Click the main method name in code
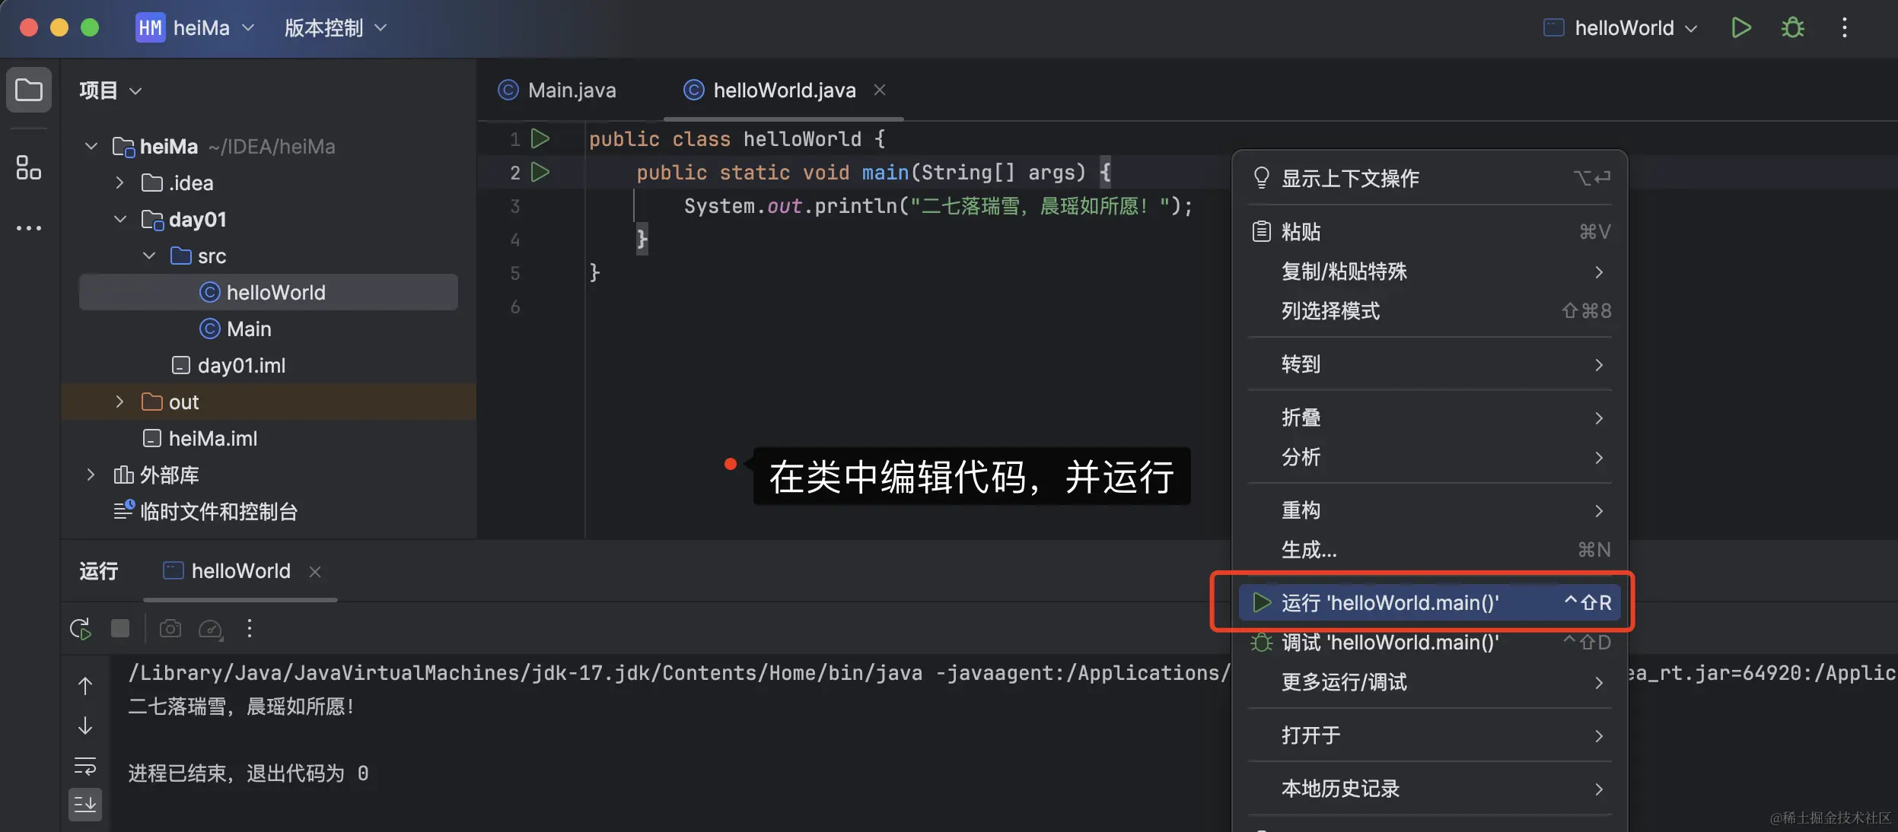1898x832 pixels. click(x=885, y=173)
